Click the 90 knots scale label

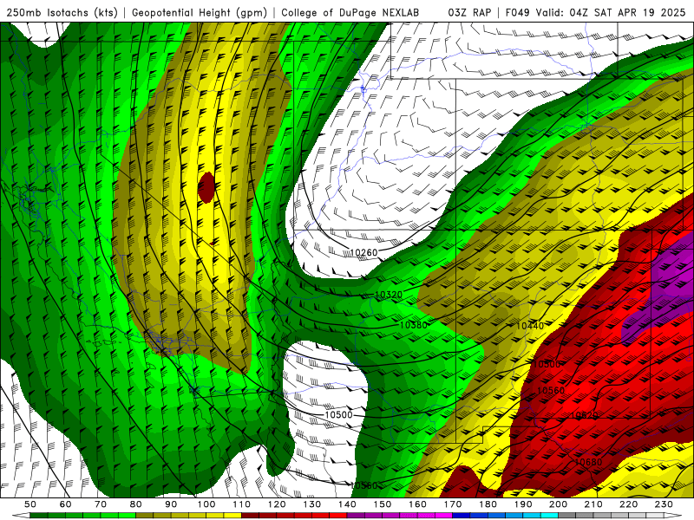(171, 504)
